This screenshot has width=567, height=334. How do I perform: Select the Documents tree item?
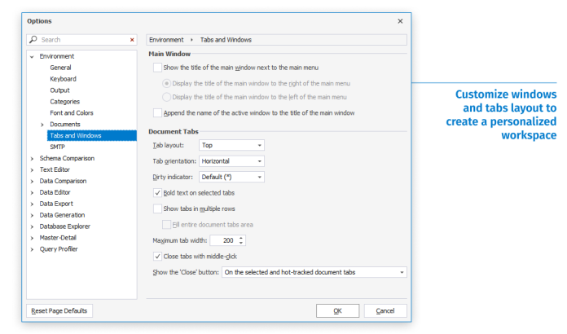tap(65, 125)
